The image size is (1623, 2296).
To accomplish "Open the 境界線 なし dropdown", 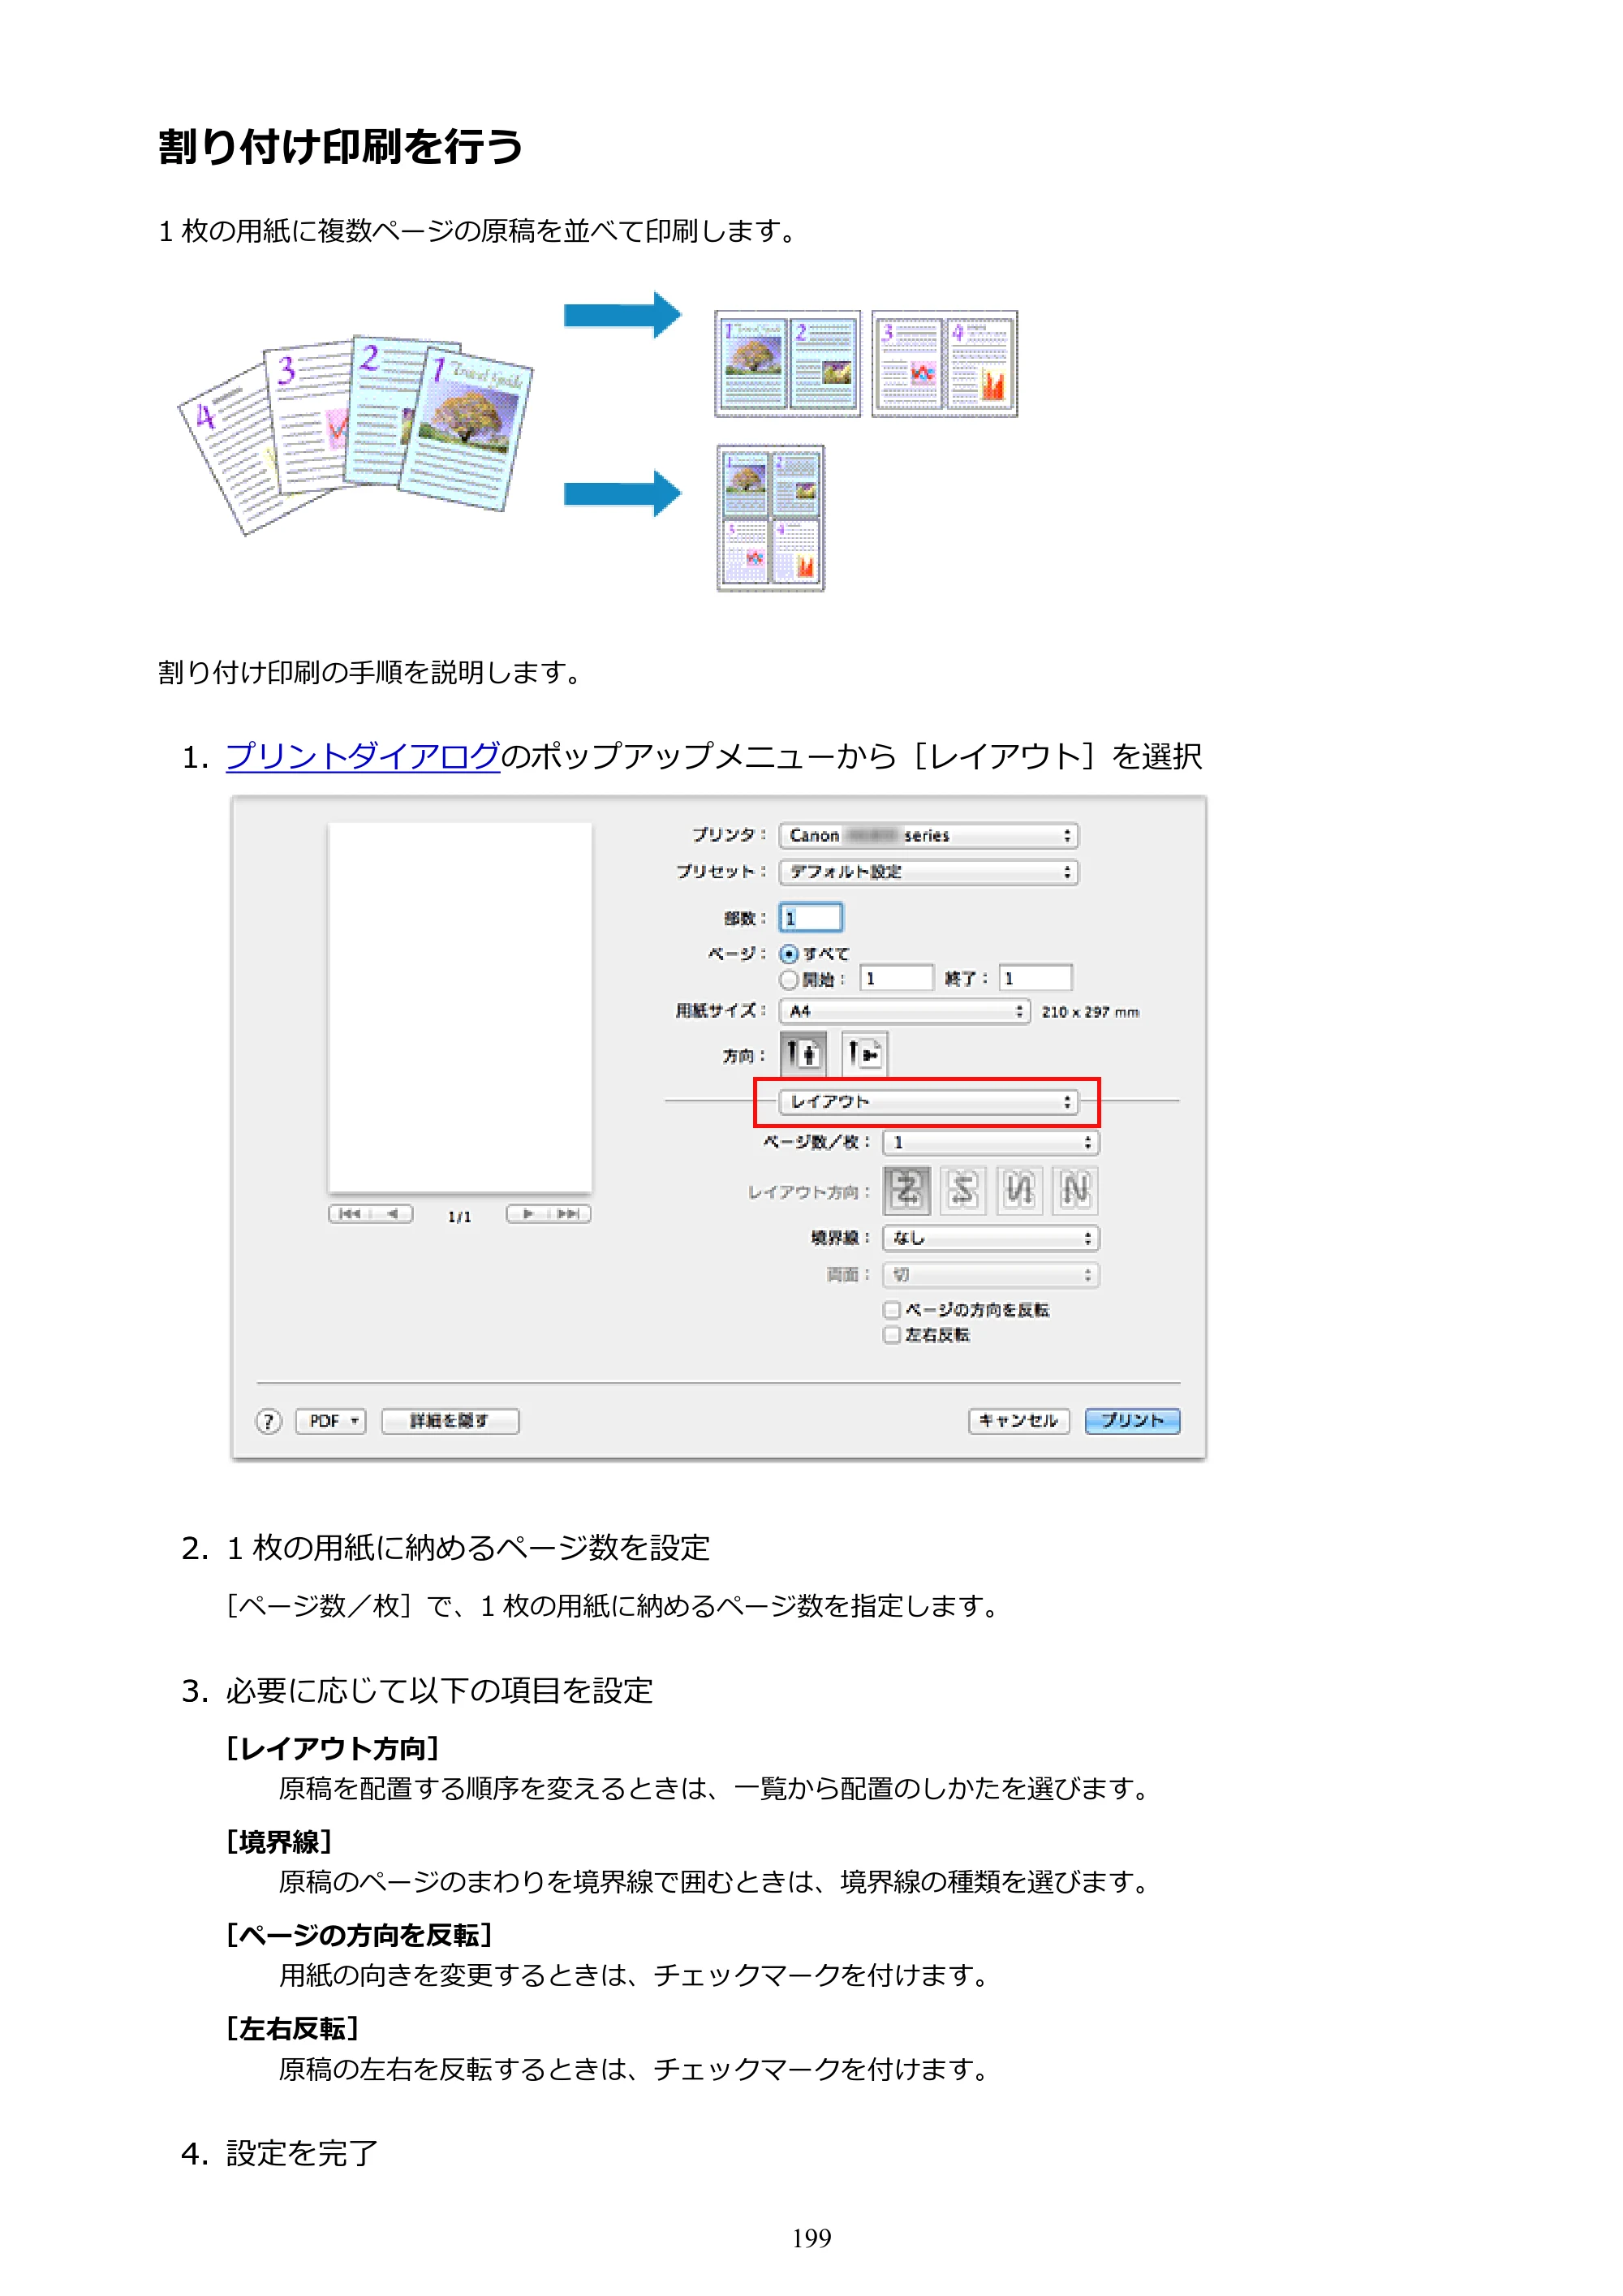I will (x=991, y=1238).
